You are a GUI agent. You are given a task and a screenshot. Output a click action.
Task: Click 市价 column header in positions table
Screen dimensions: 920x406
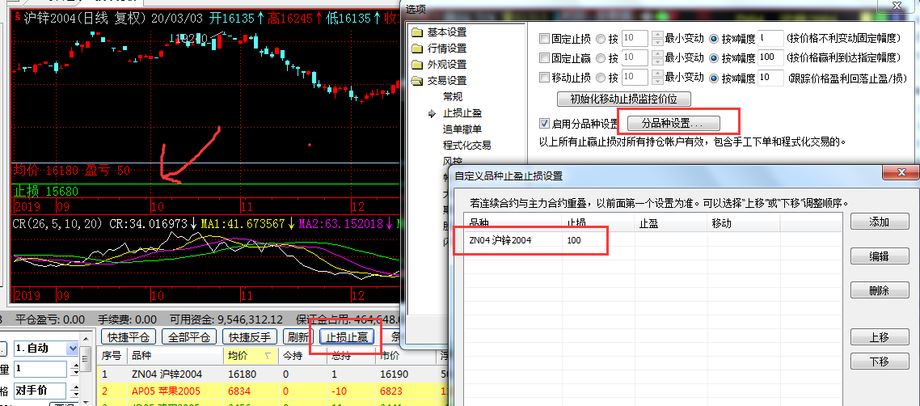click(x=406, y=356)
